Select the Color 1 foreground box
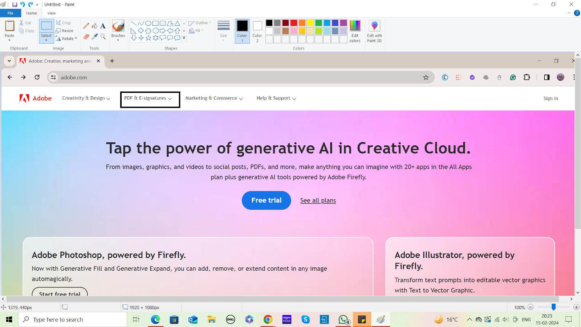 click(x=242, y=31)
